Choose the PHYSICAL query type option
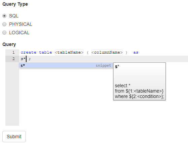The height and width of the screenshot is (154, 188). (x=4, y=24)
